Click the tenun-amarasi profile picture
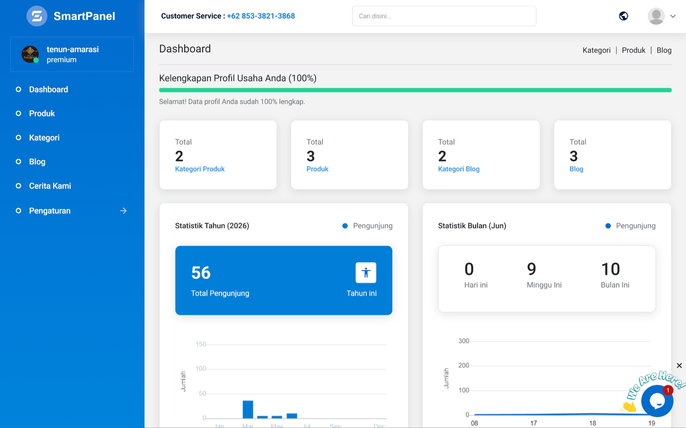686x428 pixels. (30, 54)
